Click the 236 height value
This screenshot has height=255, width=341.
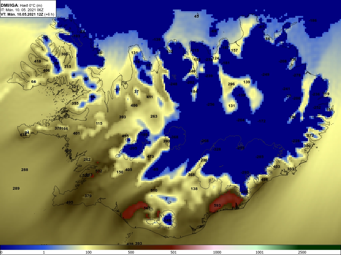click(204, 160)
